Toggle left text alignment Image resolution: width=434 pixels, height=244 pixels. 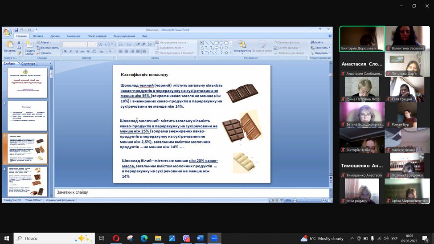(x=121, y=52)
